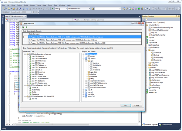The height and width of the screenshot is (131, 182).
Task: Select IPublished.js in Solution Explorer
Action: [159, 57]
